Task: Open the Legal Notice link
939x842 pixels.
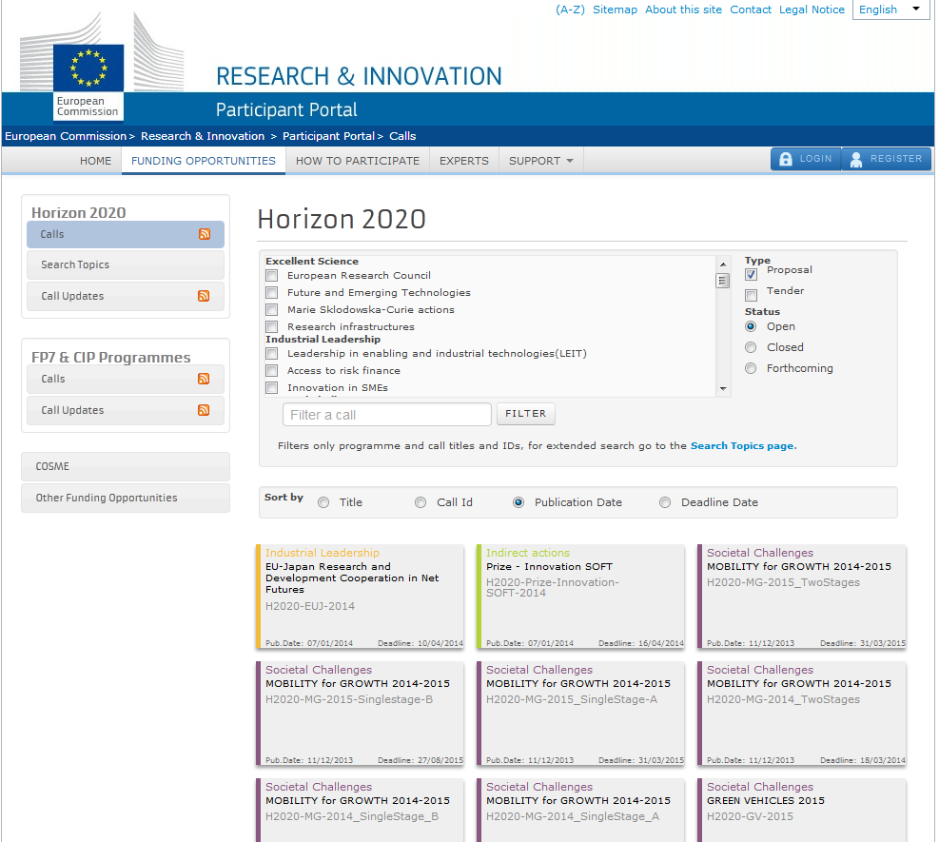Action: [812, 10]
